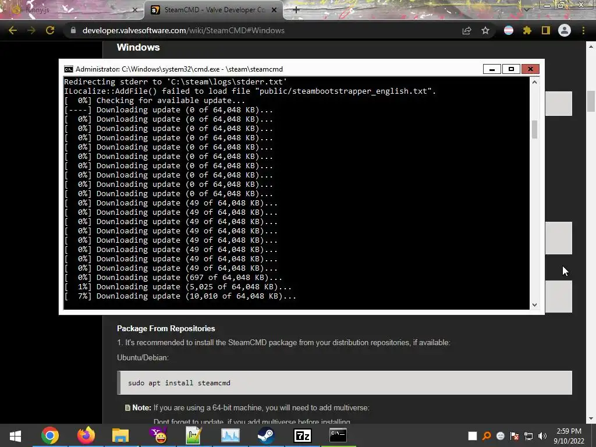This screenshot has height=447, width=596.
Task: Click the '697 of 64,048 KB' console line
Action: click(173, 278)
